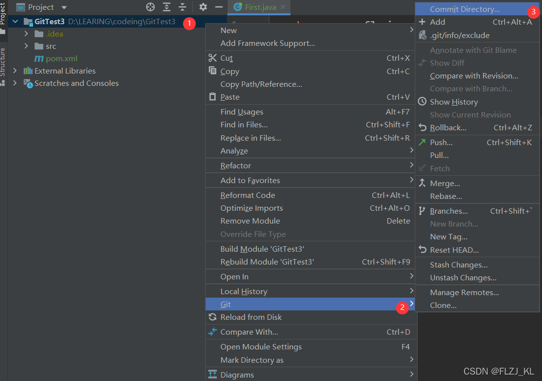The image size is (542, 381).
Task: Click the Diagrams icon
Action: pyautogui.click(x=213, y=375)
